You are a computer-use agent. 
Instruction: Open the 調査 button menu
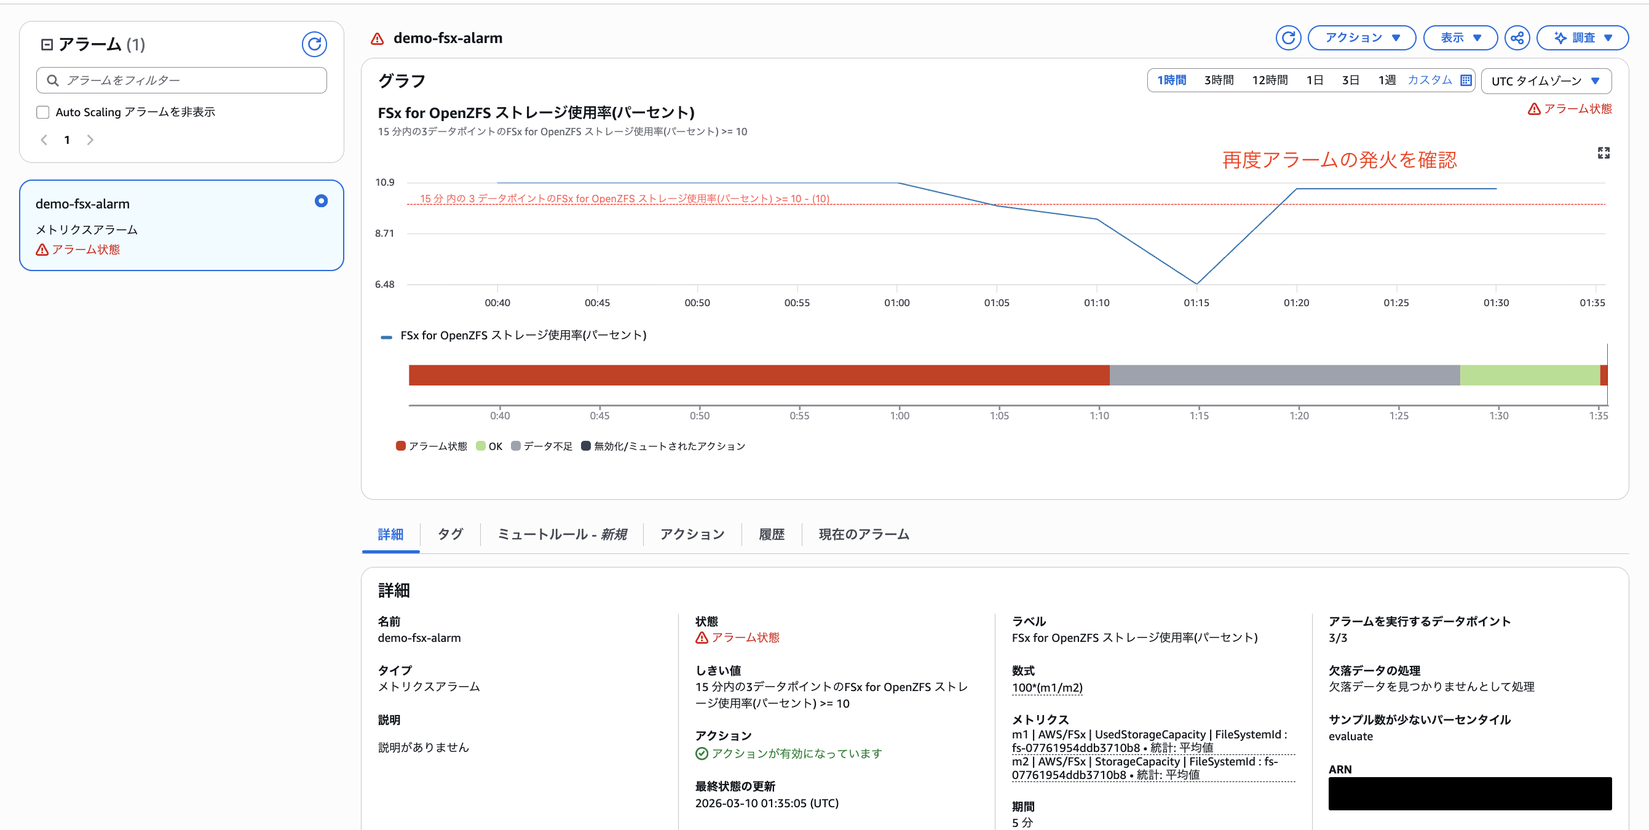click(x=1582, y=38)
